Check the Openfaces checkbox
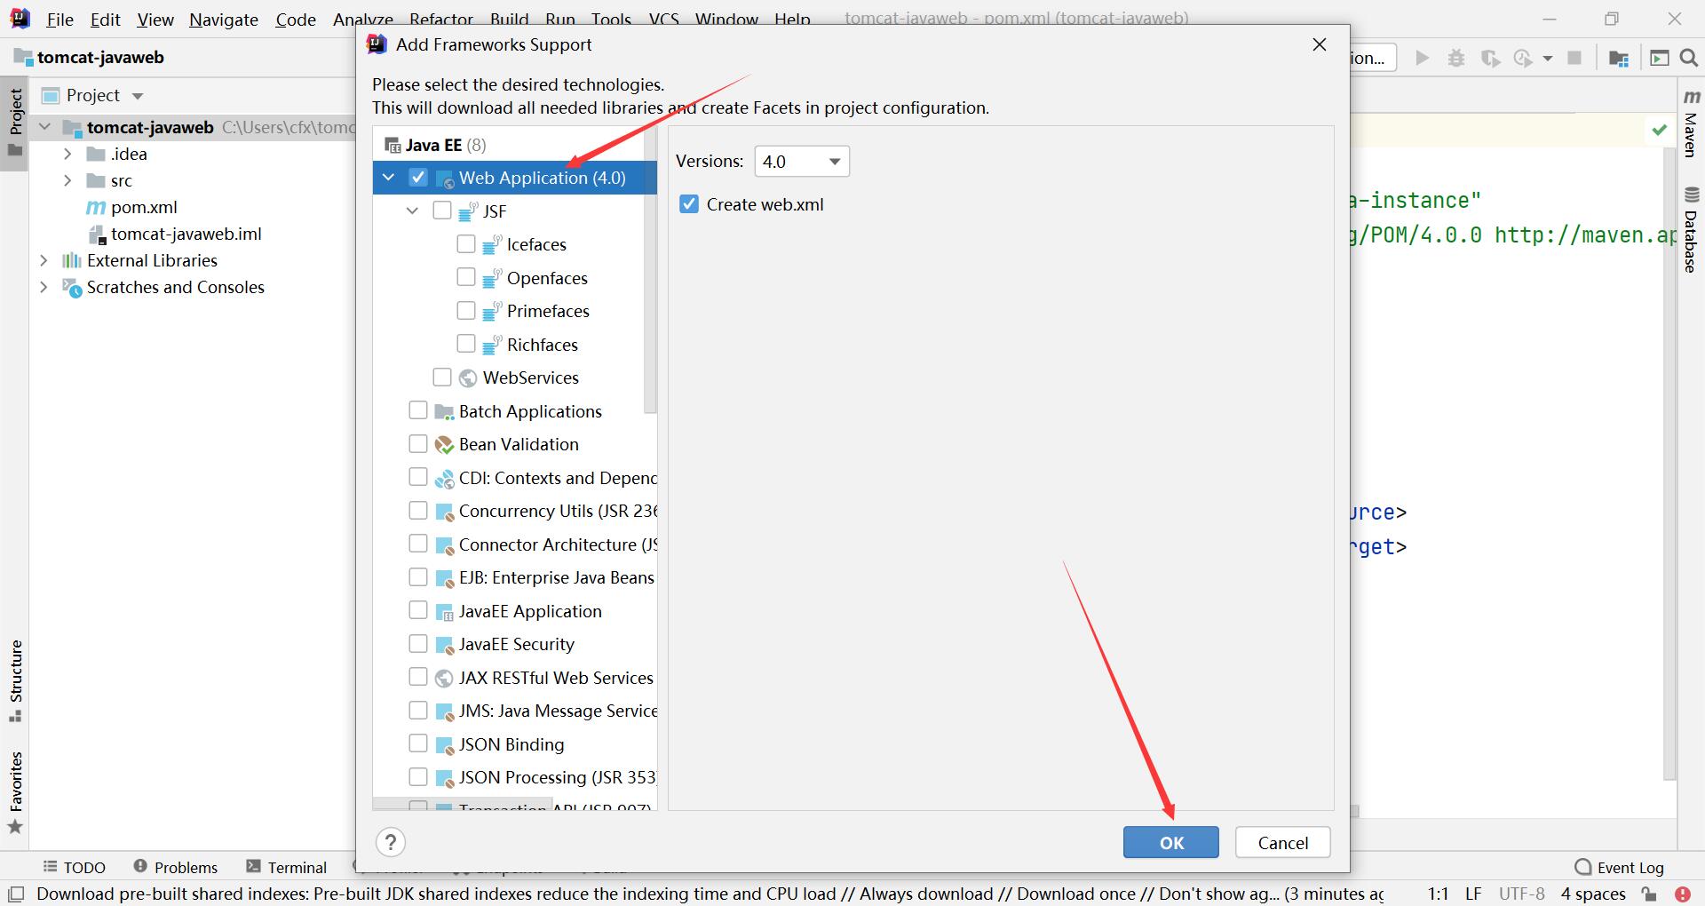This screenshot has width=1705, height=906. pos(466,277)
